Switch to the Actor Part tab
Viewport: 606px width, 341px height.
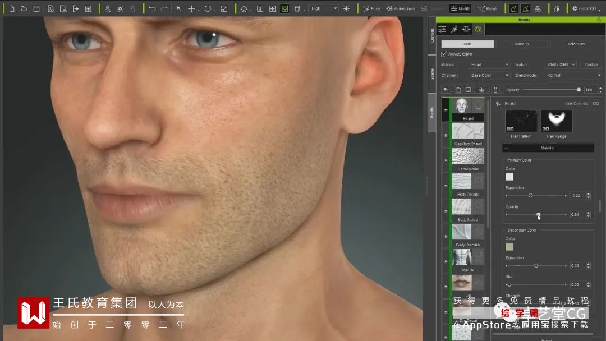(x=576, y=44)
